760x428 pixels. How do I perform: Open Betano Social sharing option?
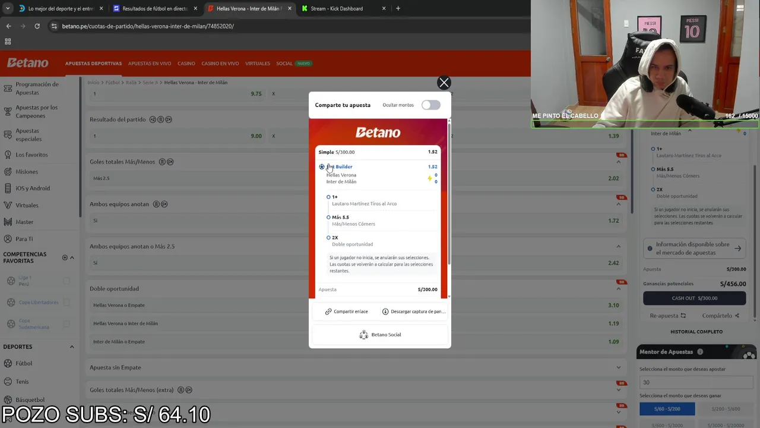[x=380, y=335]
